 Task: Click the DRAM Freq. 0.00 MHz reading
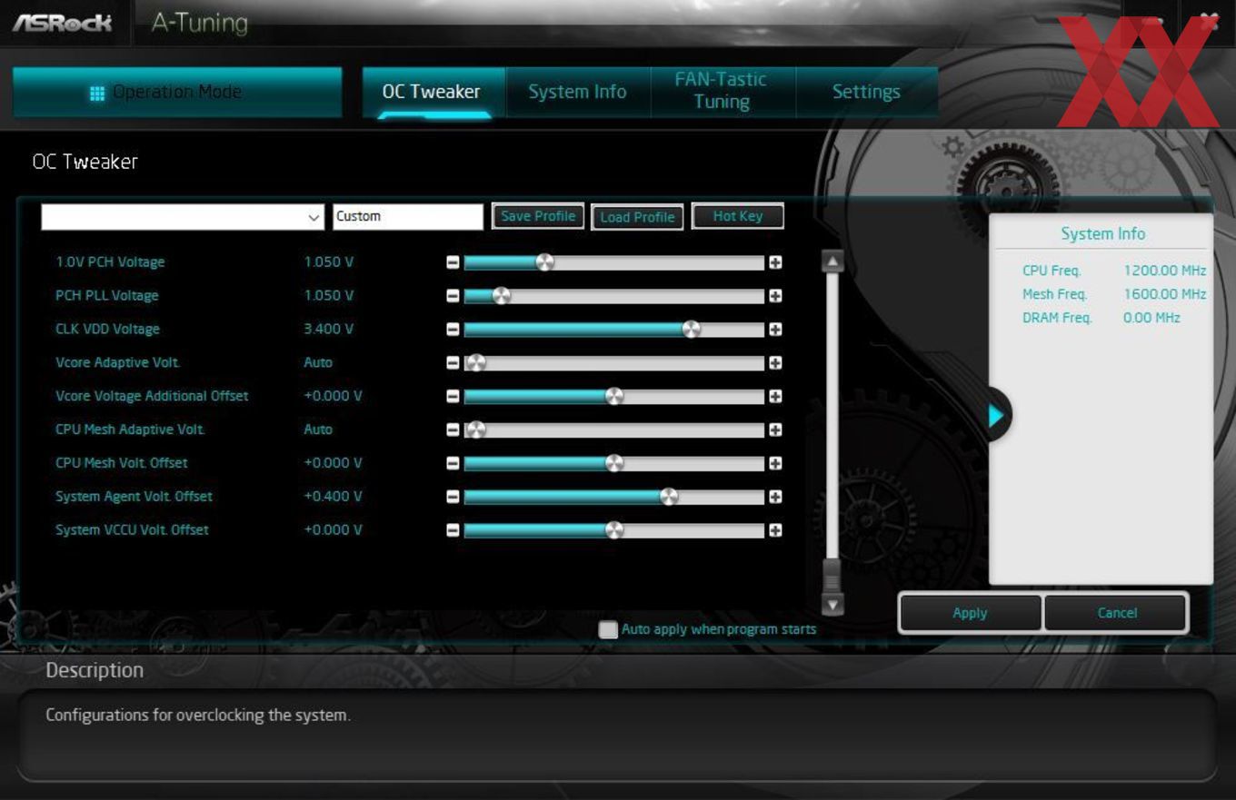coord(1101,318)
